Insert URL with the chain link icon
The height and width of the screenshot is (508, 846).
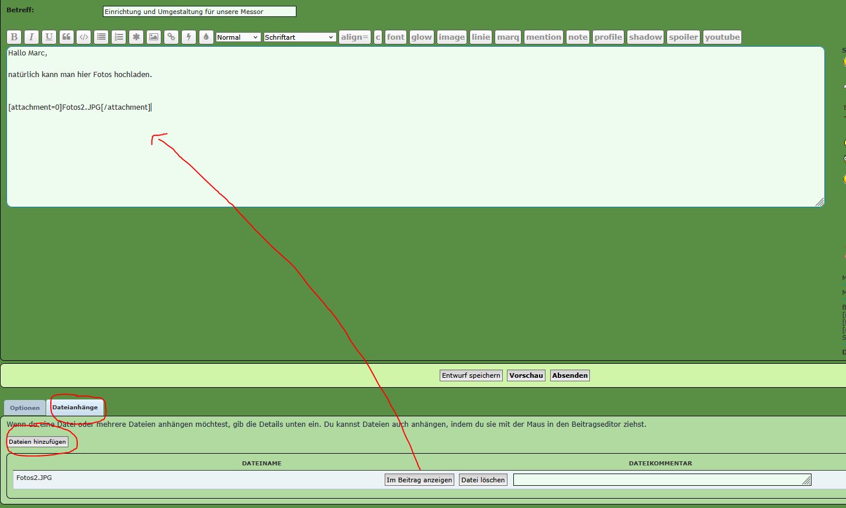pos(171,37)
